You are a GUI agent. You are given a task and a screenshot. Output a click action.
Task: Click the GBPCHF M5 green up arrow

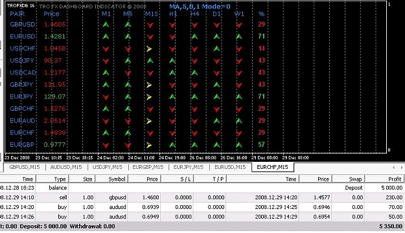[x=128, y=109]
